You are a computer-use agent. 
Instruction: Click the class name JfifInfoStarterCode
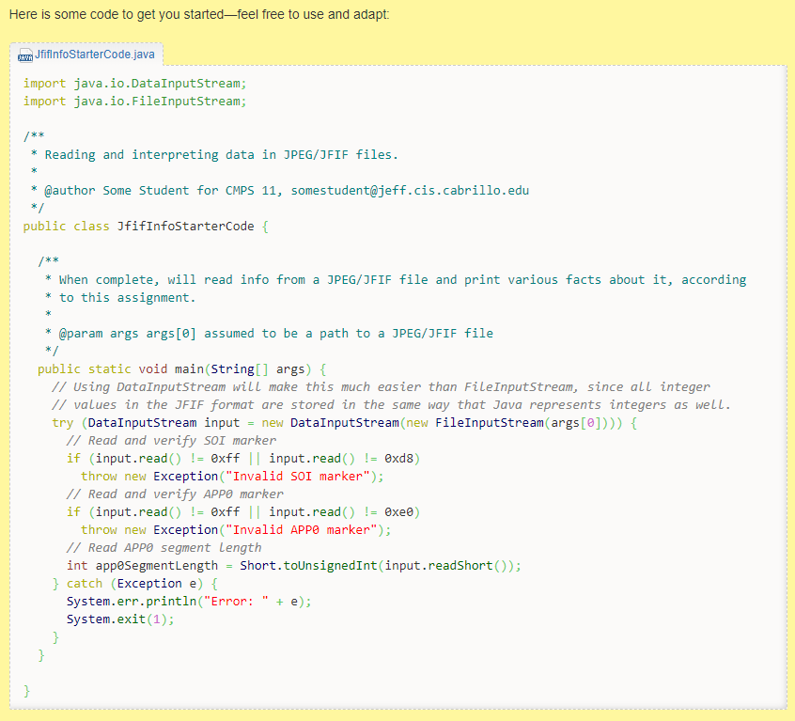coord(186,226)
